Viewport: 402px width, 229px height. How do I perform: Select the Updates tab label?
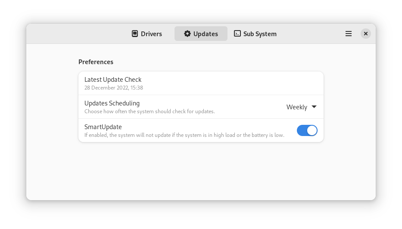[x=206, y=34]
